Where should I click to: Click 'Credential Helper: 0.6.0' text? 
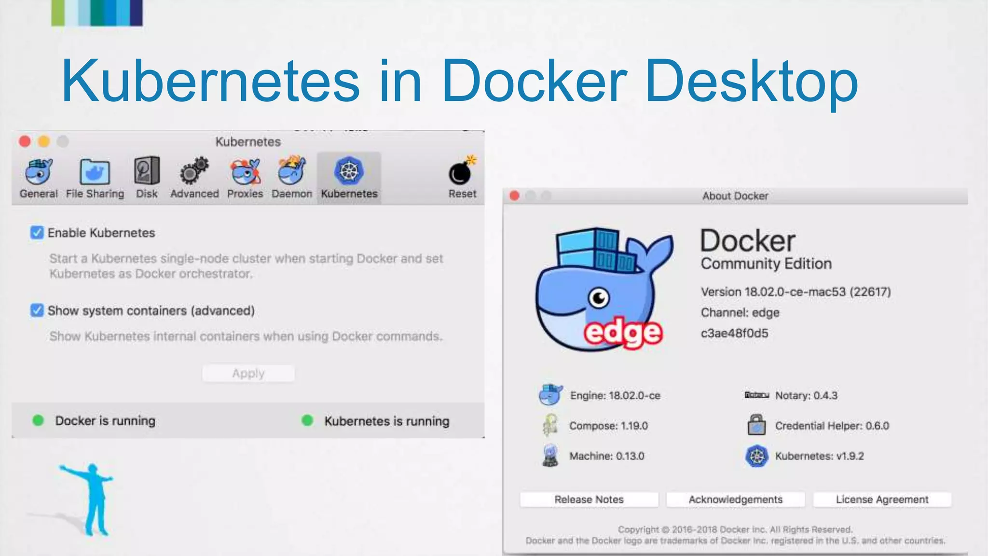click(x=832, y=426)
